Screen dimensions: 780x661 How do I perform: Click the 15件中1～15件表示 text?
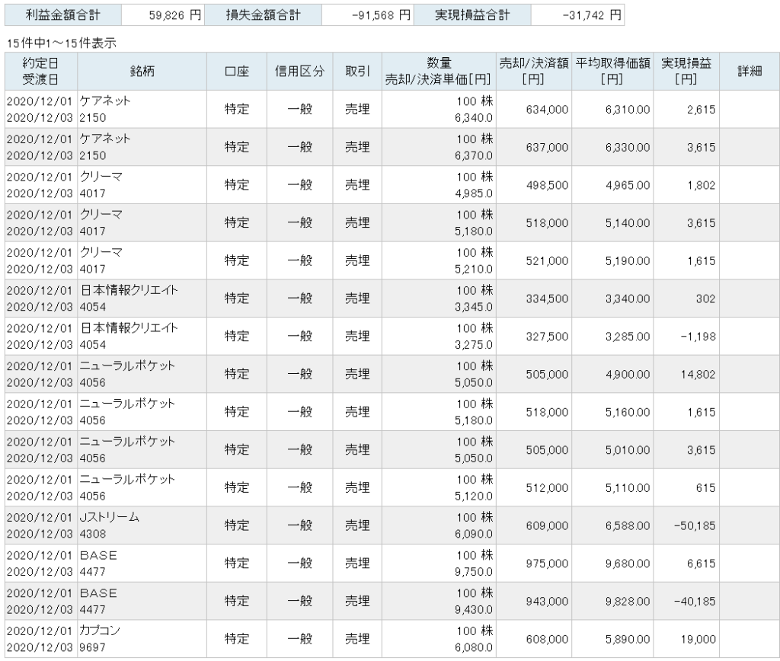coord(61,43)
